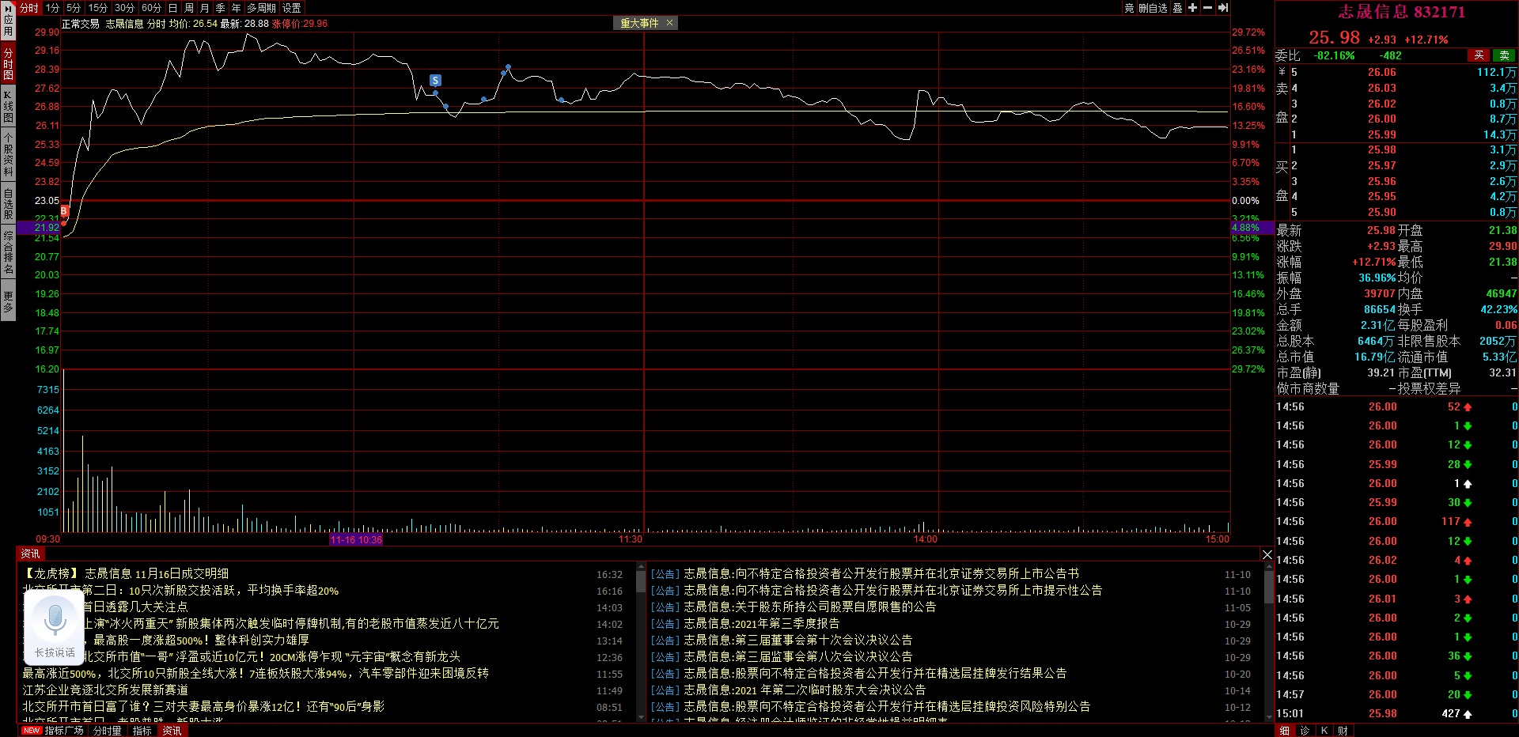Select 更多 in left sidebar
The height and width of the screenshot is (737, 1519).
tap(8, 300)
